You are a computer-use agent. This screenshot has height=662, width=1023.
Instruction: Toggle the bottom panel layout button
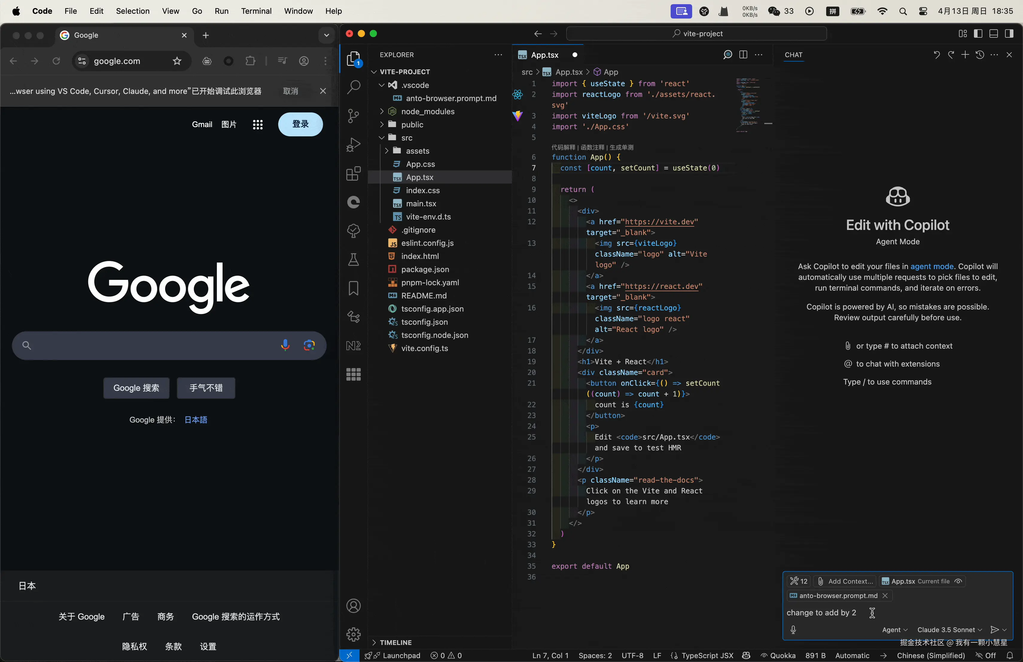tap(993, 33)
